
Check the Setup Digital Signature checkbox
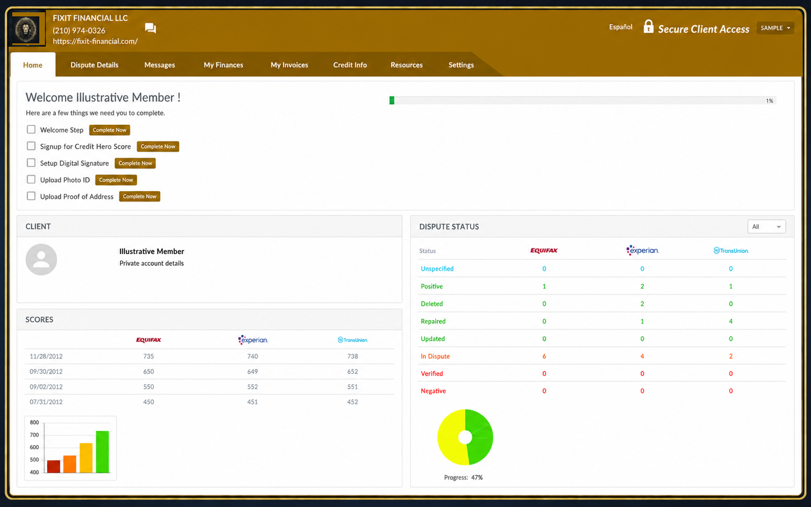tap(31, 163)
